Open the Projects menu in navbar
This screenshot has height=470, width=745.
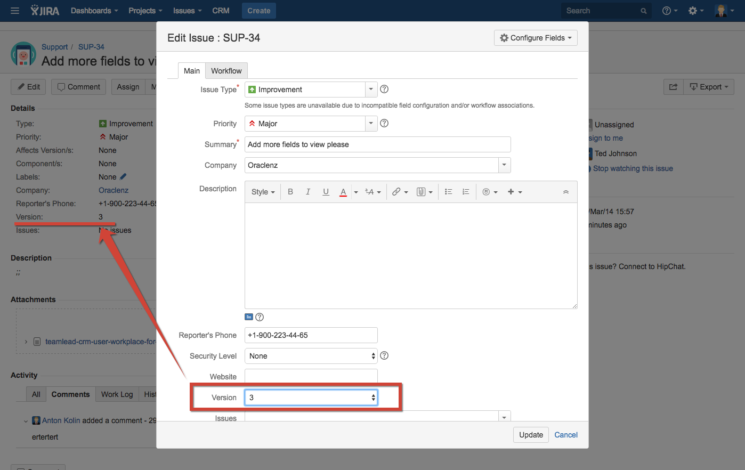click(x=145, y=11)
